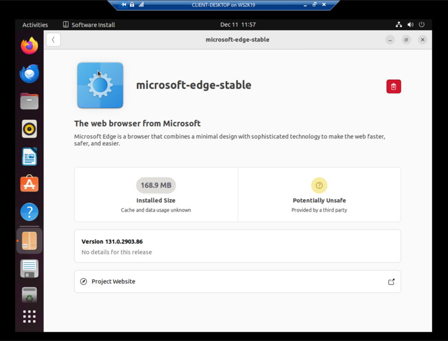Open Firefox from the dock
The height and width of the screenshot is (341, 448).
pos(29,46)
